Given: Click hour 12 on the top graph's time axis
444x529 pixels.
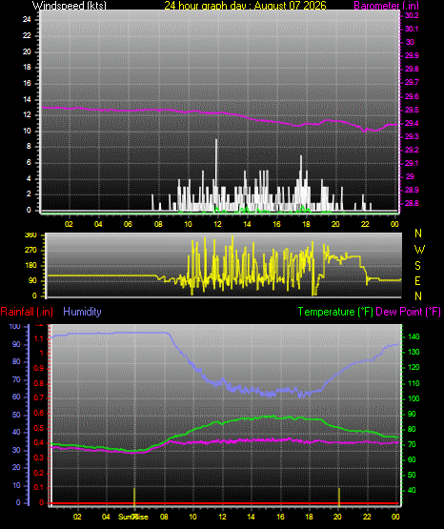Looking at the screenshot, I should pyautogui.click(x=217, y=224).
